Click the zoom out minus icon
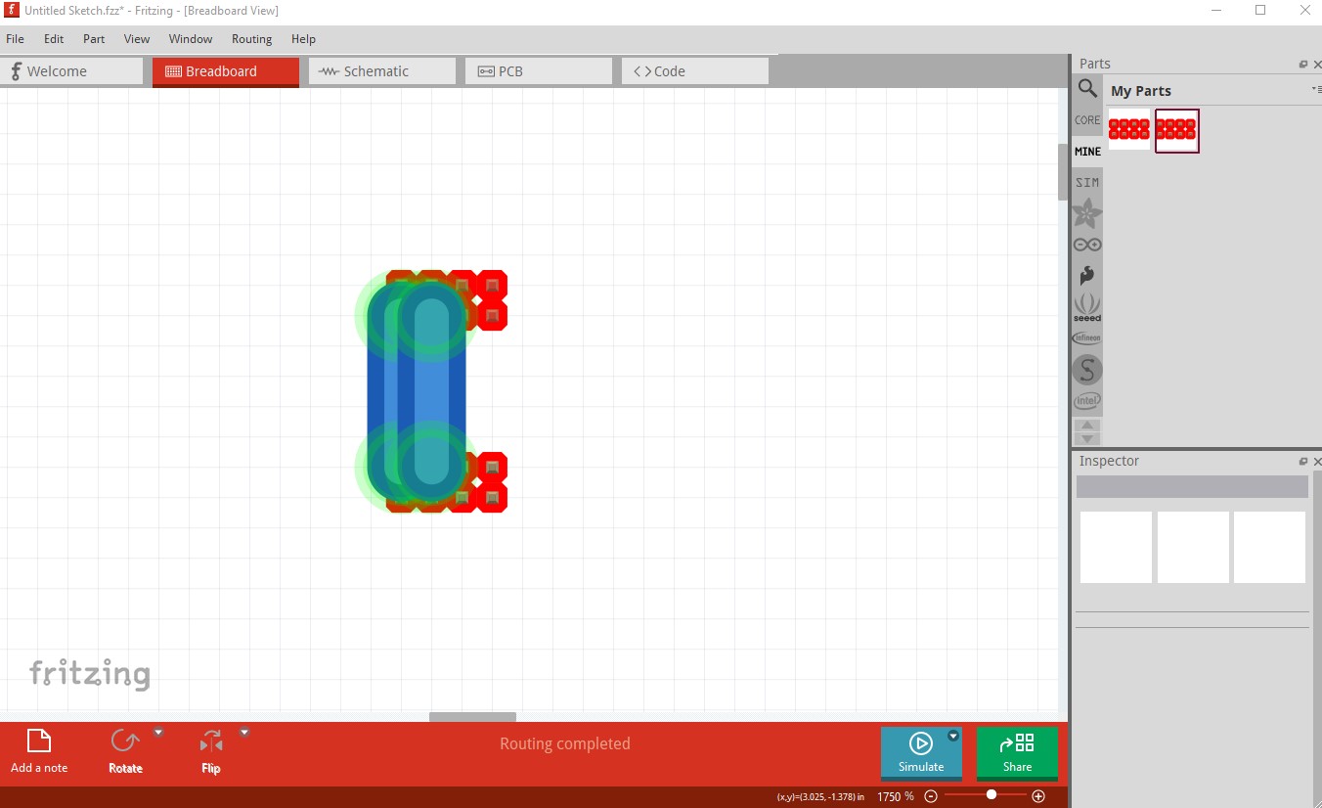The width and height of the screenshot is (1322, 808). (931, 796)
